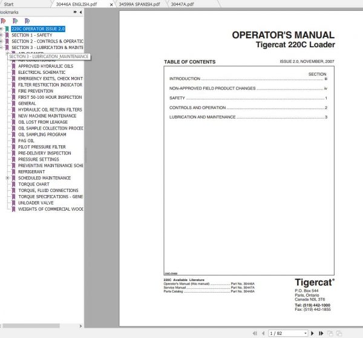Open APPROVED HYDRAULIC OILS bookmark
Screen dimensions: 363x338
tap(45, 66)
